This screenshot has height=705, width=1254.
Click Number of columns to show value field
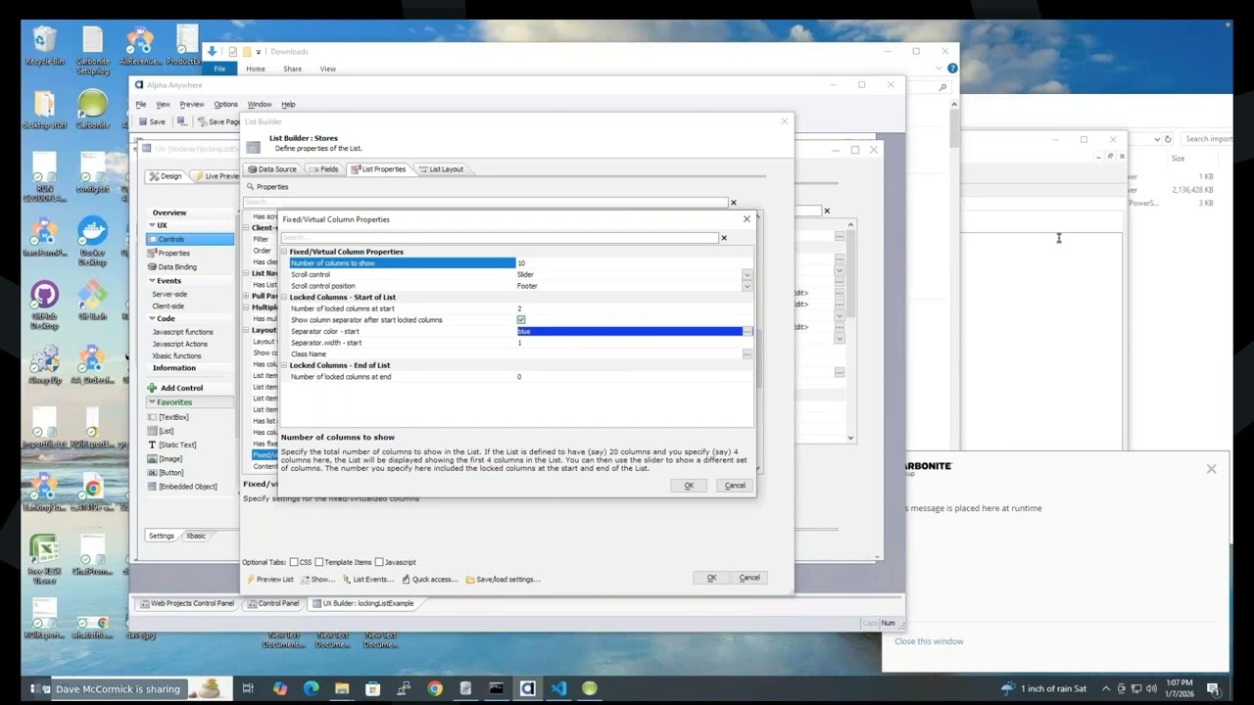tap(629, 263)
